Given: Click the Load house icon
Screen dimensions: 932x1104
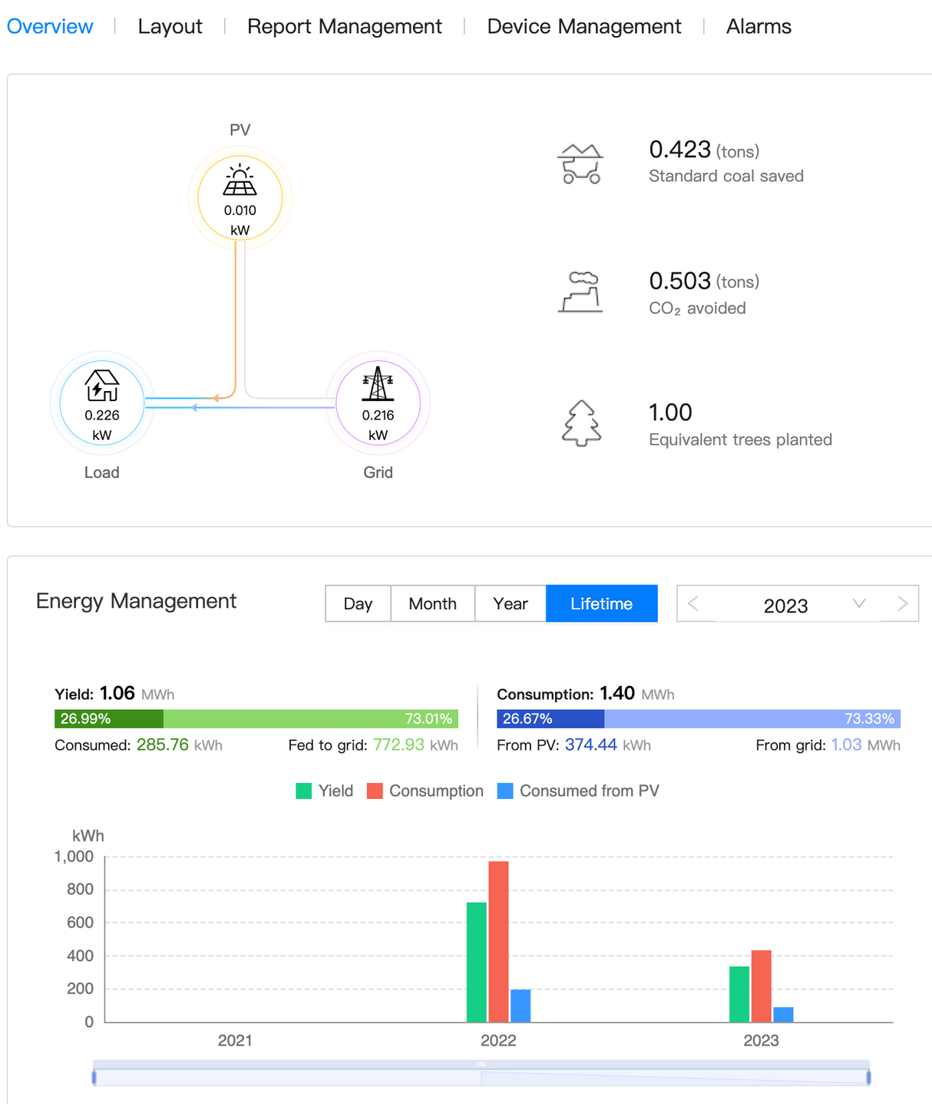Looking at the screenshot, I should pos(102,385).
